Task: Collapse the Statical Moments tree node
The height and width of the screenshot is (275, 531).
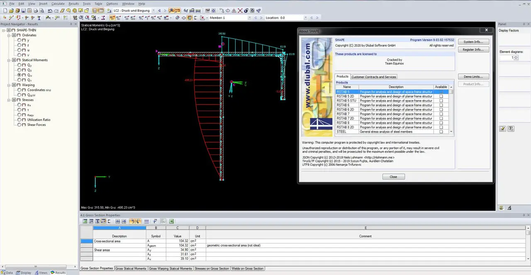Action: 9,60
